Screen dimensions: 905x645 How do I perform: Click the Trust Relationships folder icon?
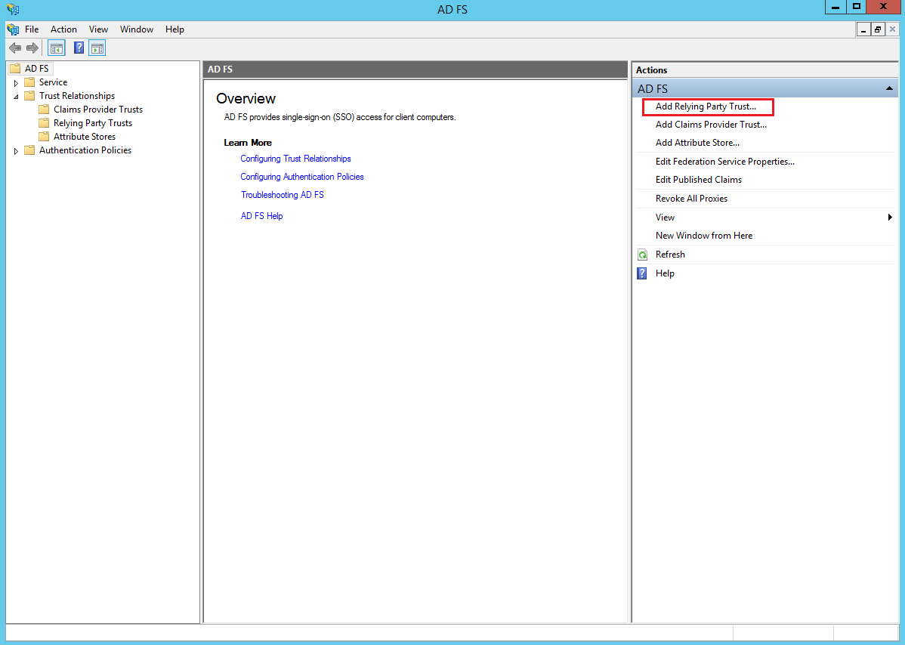tap(29, 96)
